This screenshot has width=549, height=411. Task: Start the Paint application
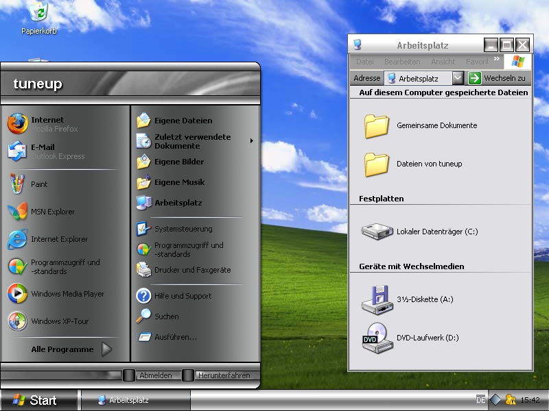point(39,184)
